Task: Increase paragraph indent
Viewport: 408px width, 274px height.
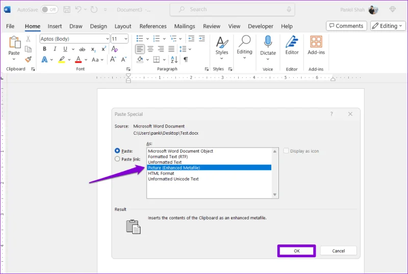Action: click(202, 39)
